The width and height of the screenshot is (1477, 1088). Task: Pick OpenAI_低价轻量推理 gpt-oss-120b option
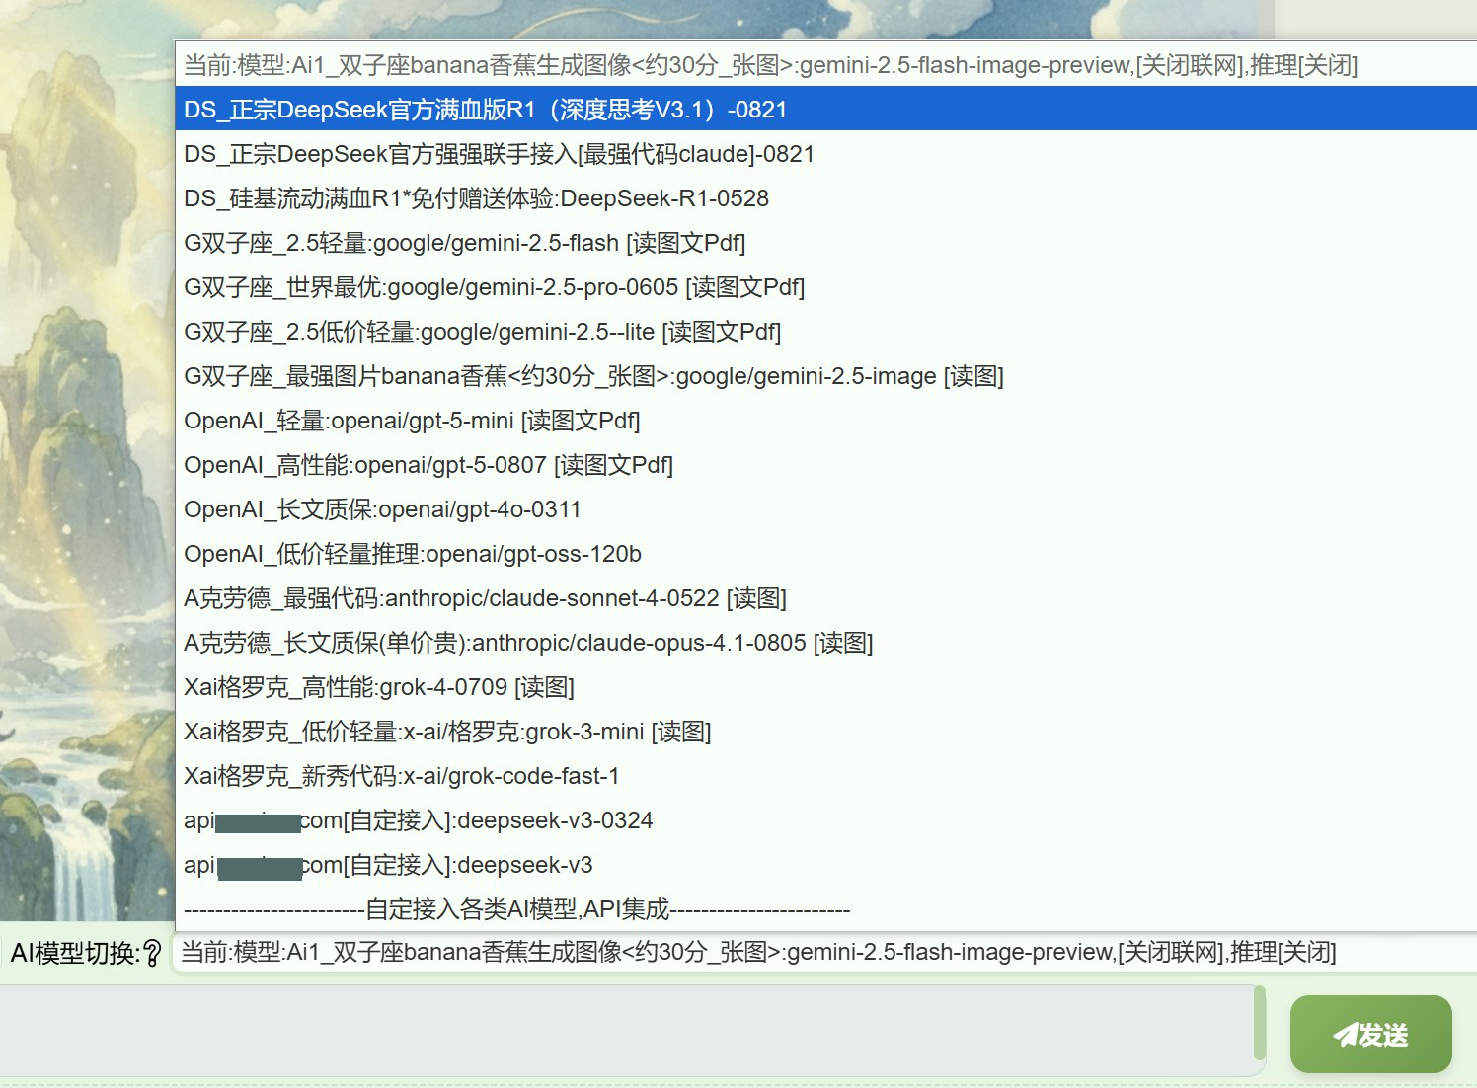click(826, 553)
